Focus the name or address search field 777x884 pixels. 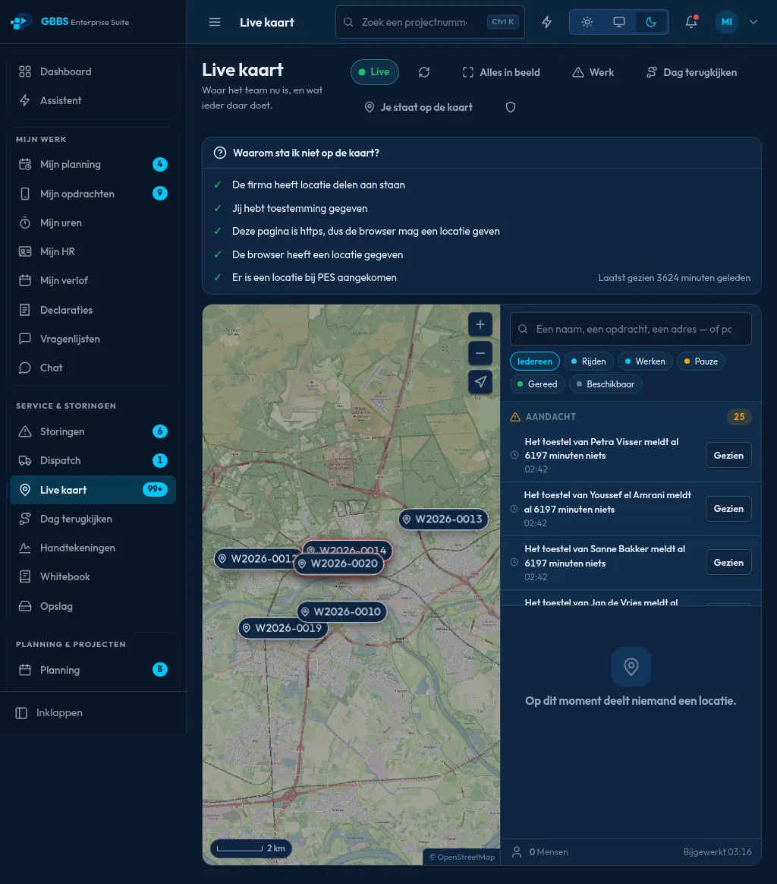[631, 329]
